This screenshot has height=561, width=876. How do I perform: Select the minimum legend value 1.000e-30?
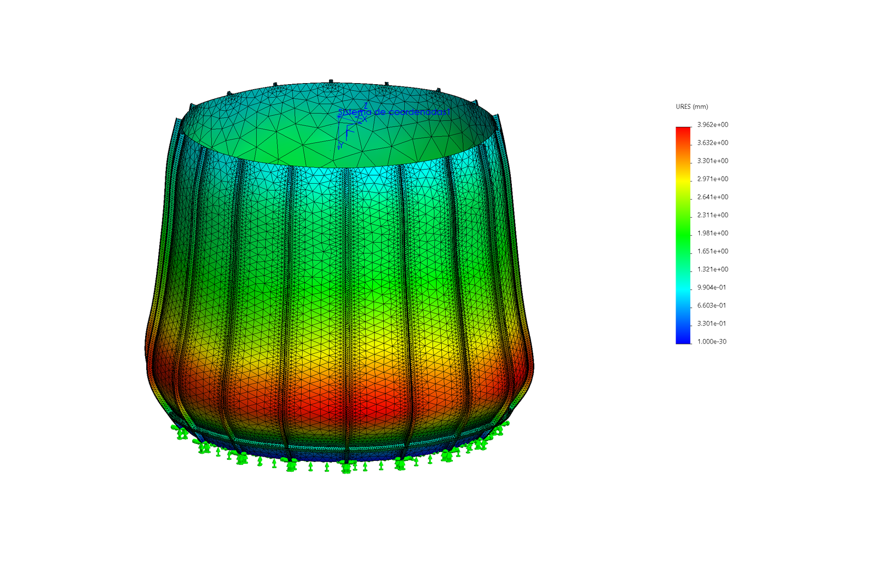coord(712,341)
